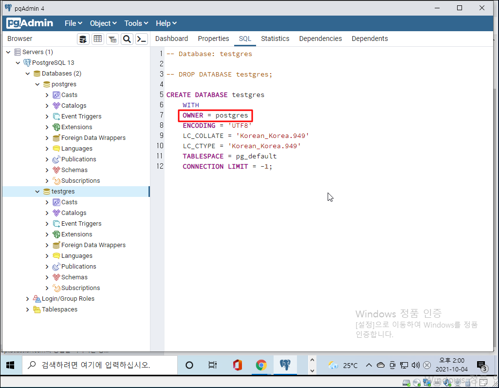The image size is (499, 388).
Task: Click Subscriptions icon under postgres
Action: point(56,181)
